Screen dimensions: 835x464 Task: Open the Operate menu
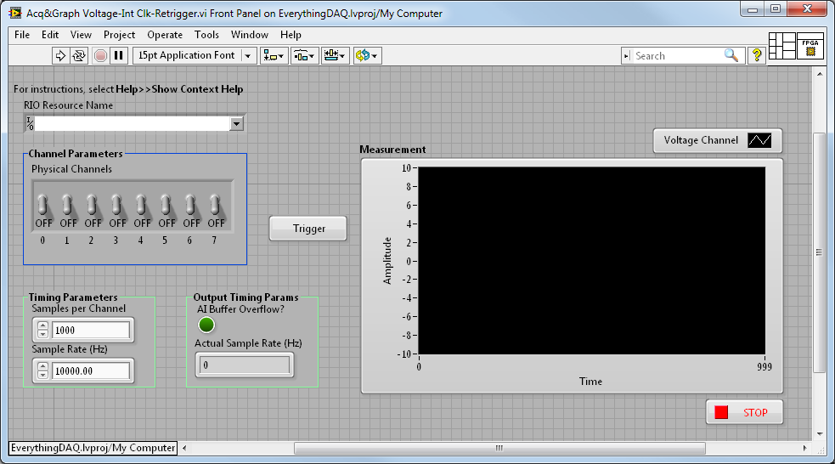(x=165, y=35)
